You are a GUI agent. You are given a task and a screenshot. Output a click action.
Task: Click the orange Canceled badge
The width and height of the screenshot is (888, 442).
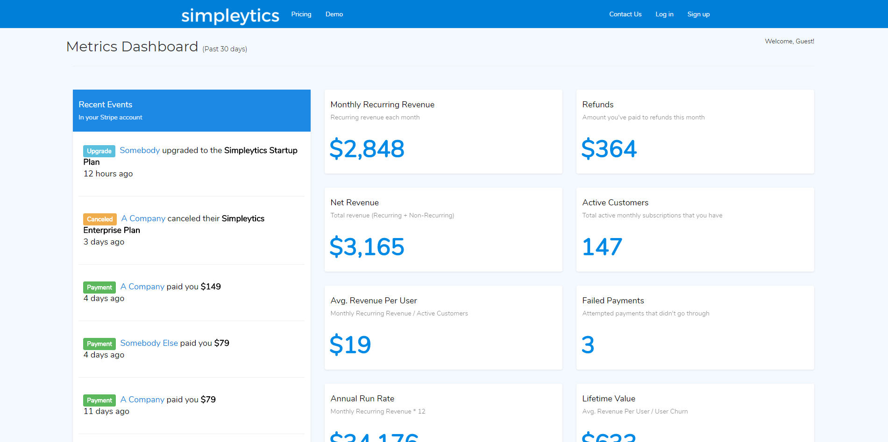click(x=99, y=219)
